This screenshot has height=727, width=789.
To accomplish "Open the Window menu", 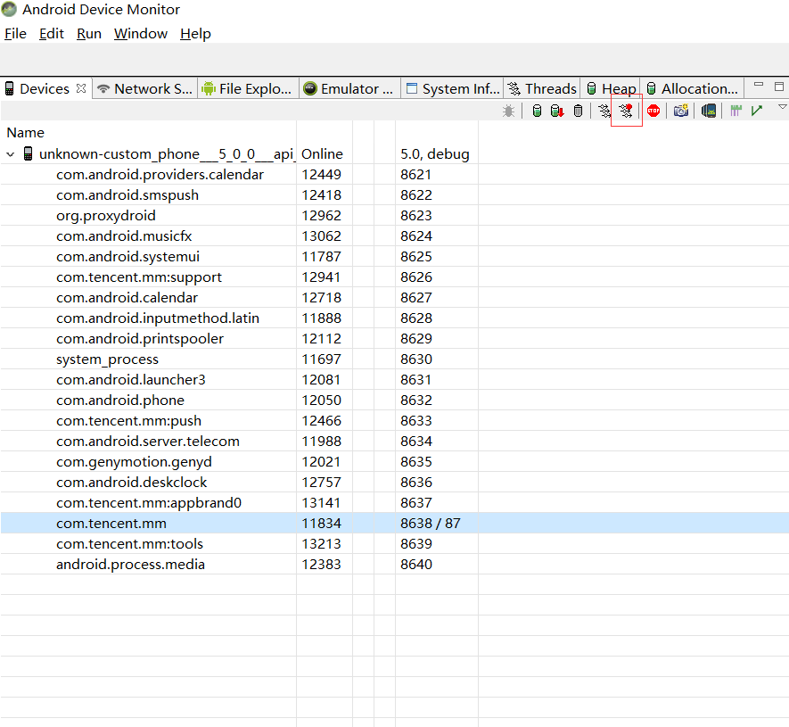I will click(140, 34).
